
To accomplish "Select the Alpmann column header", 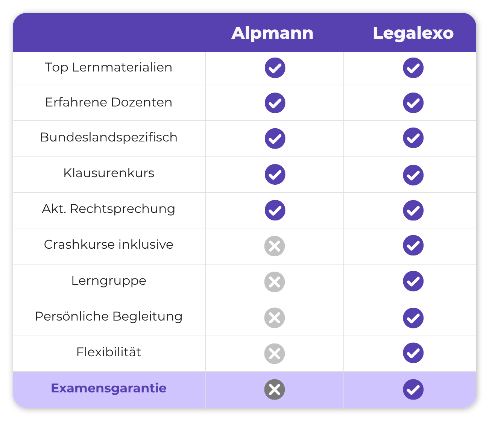I will 272,33.
